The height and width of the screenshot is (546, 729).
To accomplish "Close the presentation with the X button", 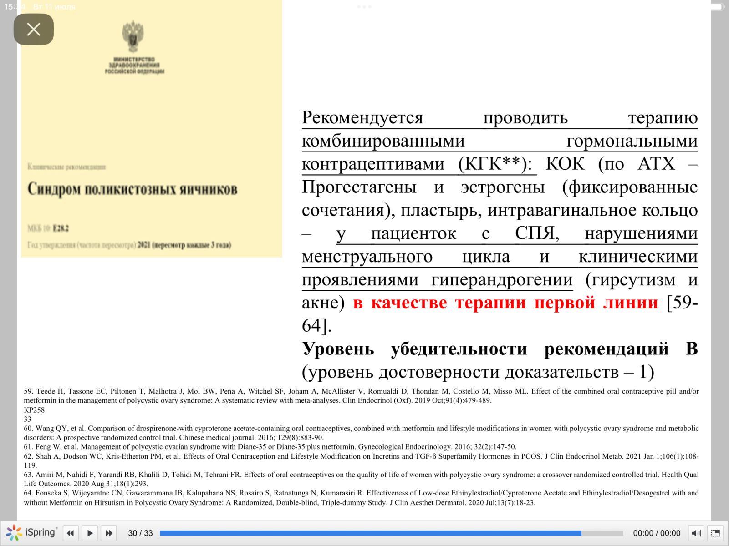I will tap(34, 30).
